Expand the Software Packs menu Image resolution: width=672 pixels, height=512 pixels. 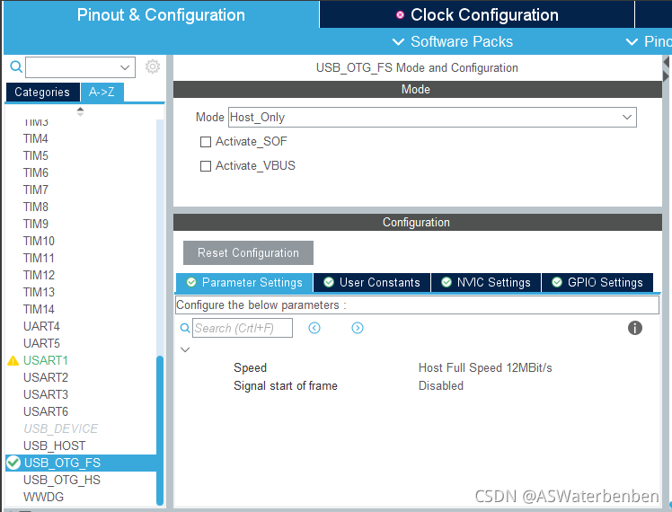453,41
